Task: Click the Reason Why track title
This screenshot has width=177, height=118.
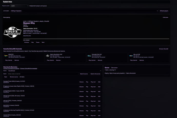Action: coord(29,23)
